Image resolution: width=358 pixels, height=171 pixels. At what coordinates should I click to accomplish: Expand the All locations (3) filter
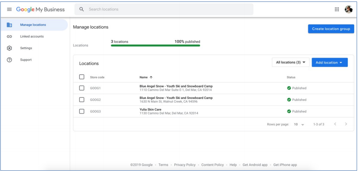[x=291, y=62]
